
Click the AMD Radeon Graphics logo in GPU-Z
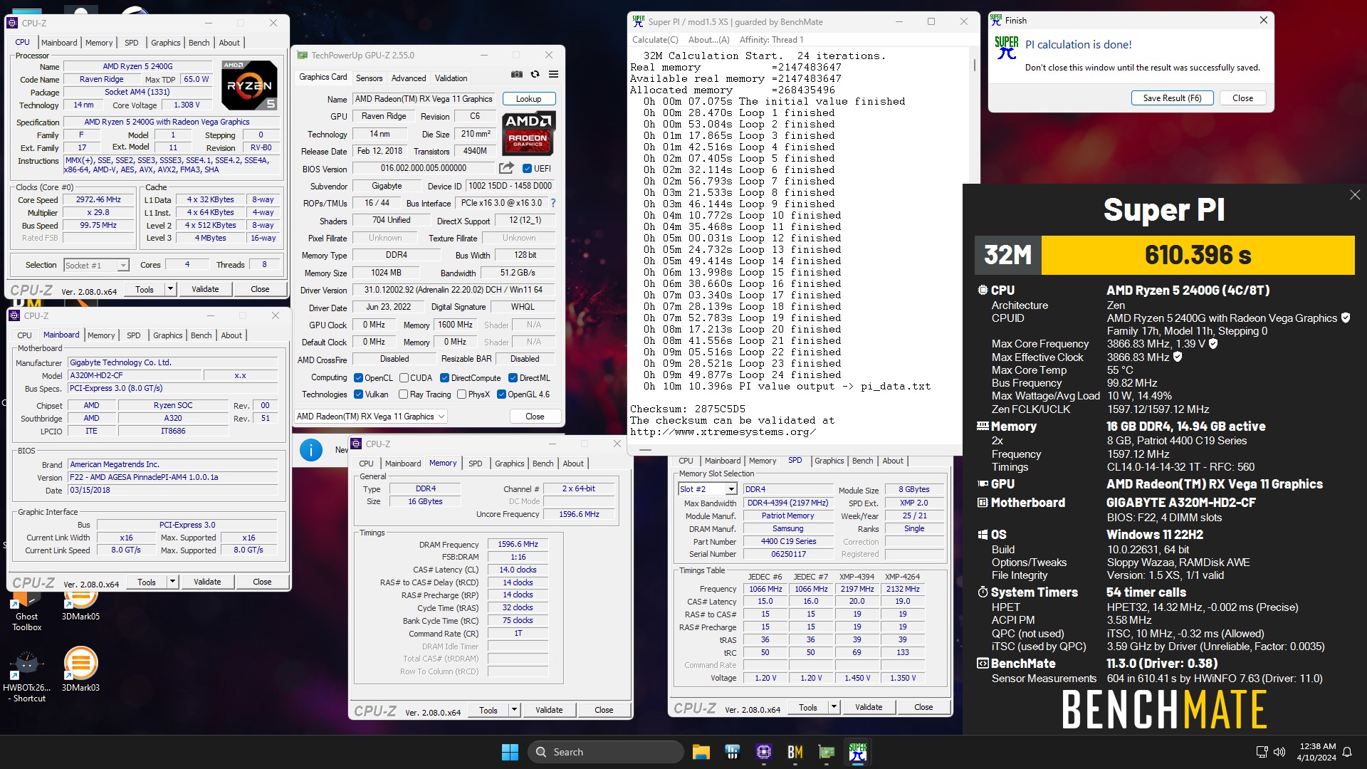tap(528, 133)
